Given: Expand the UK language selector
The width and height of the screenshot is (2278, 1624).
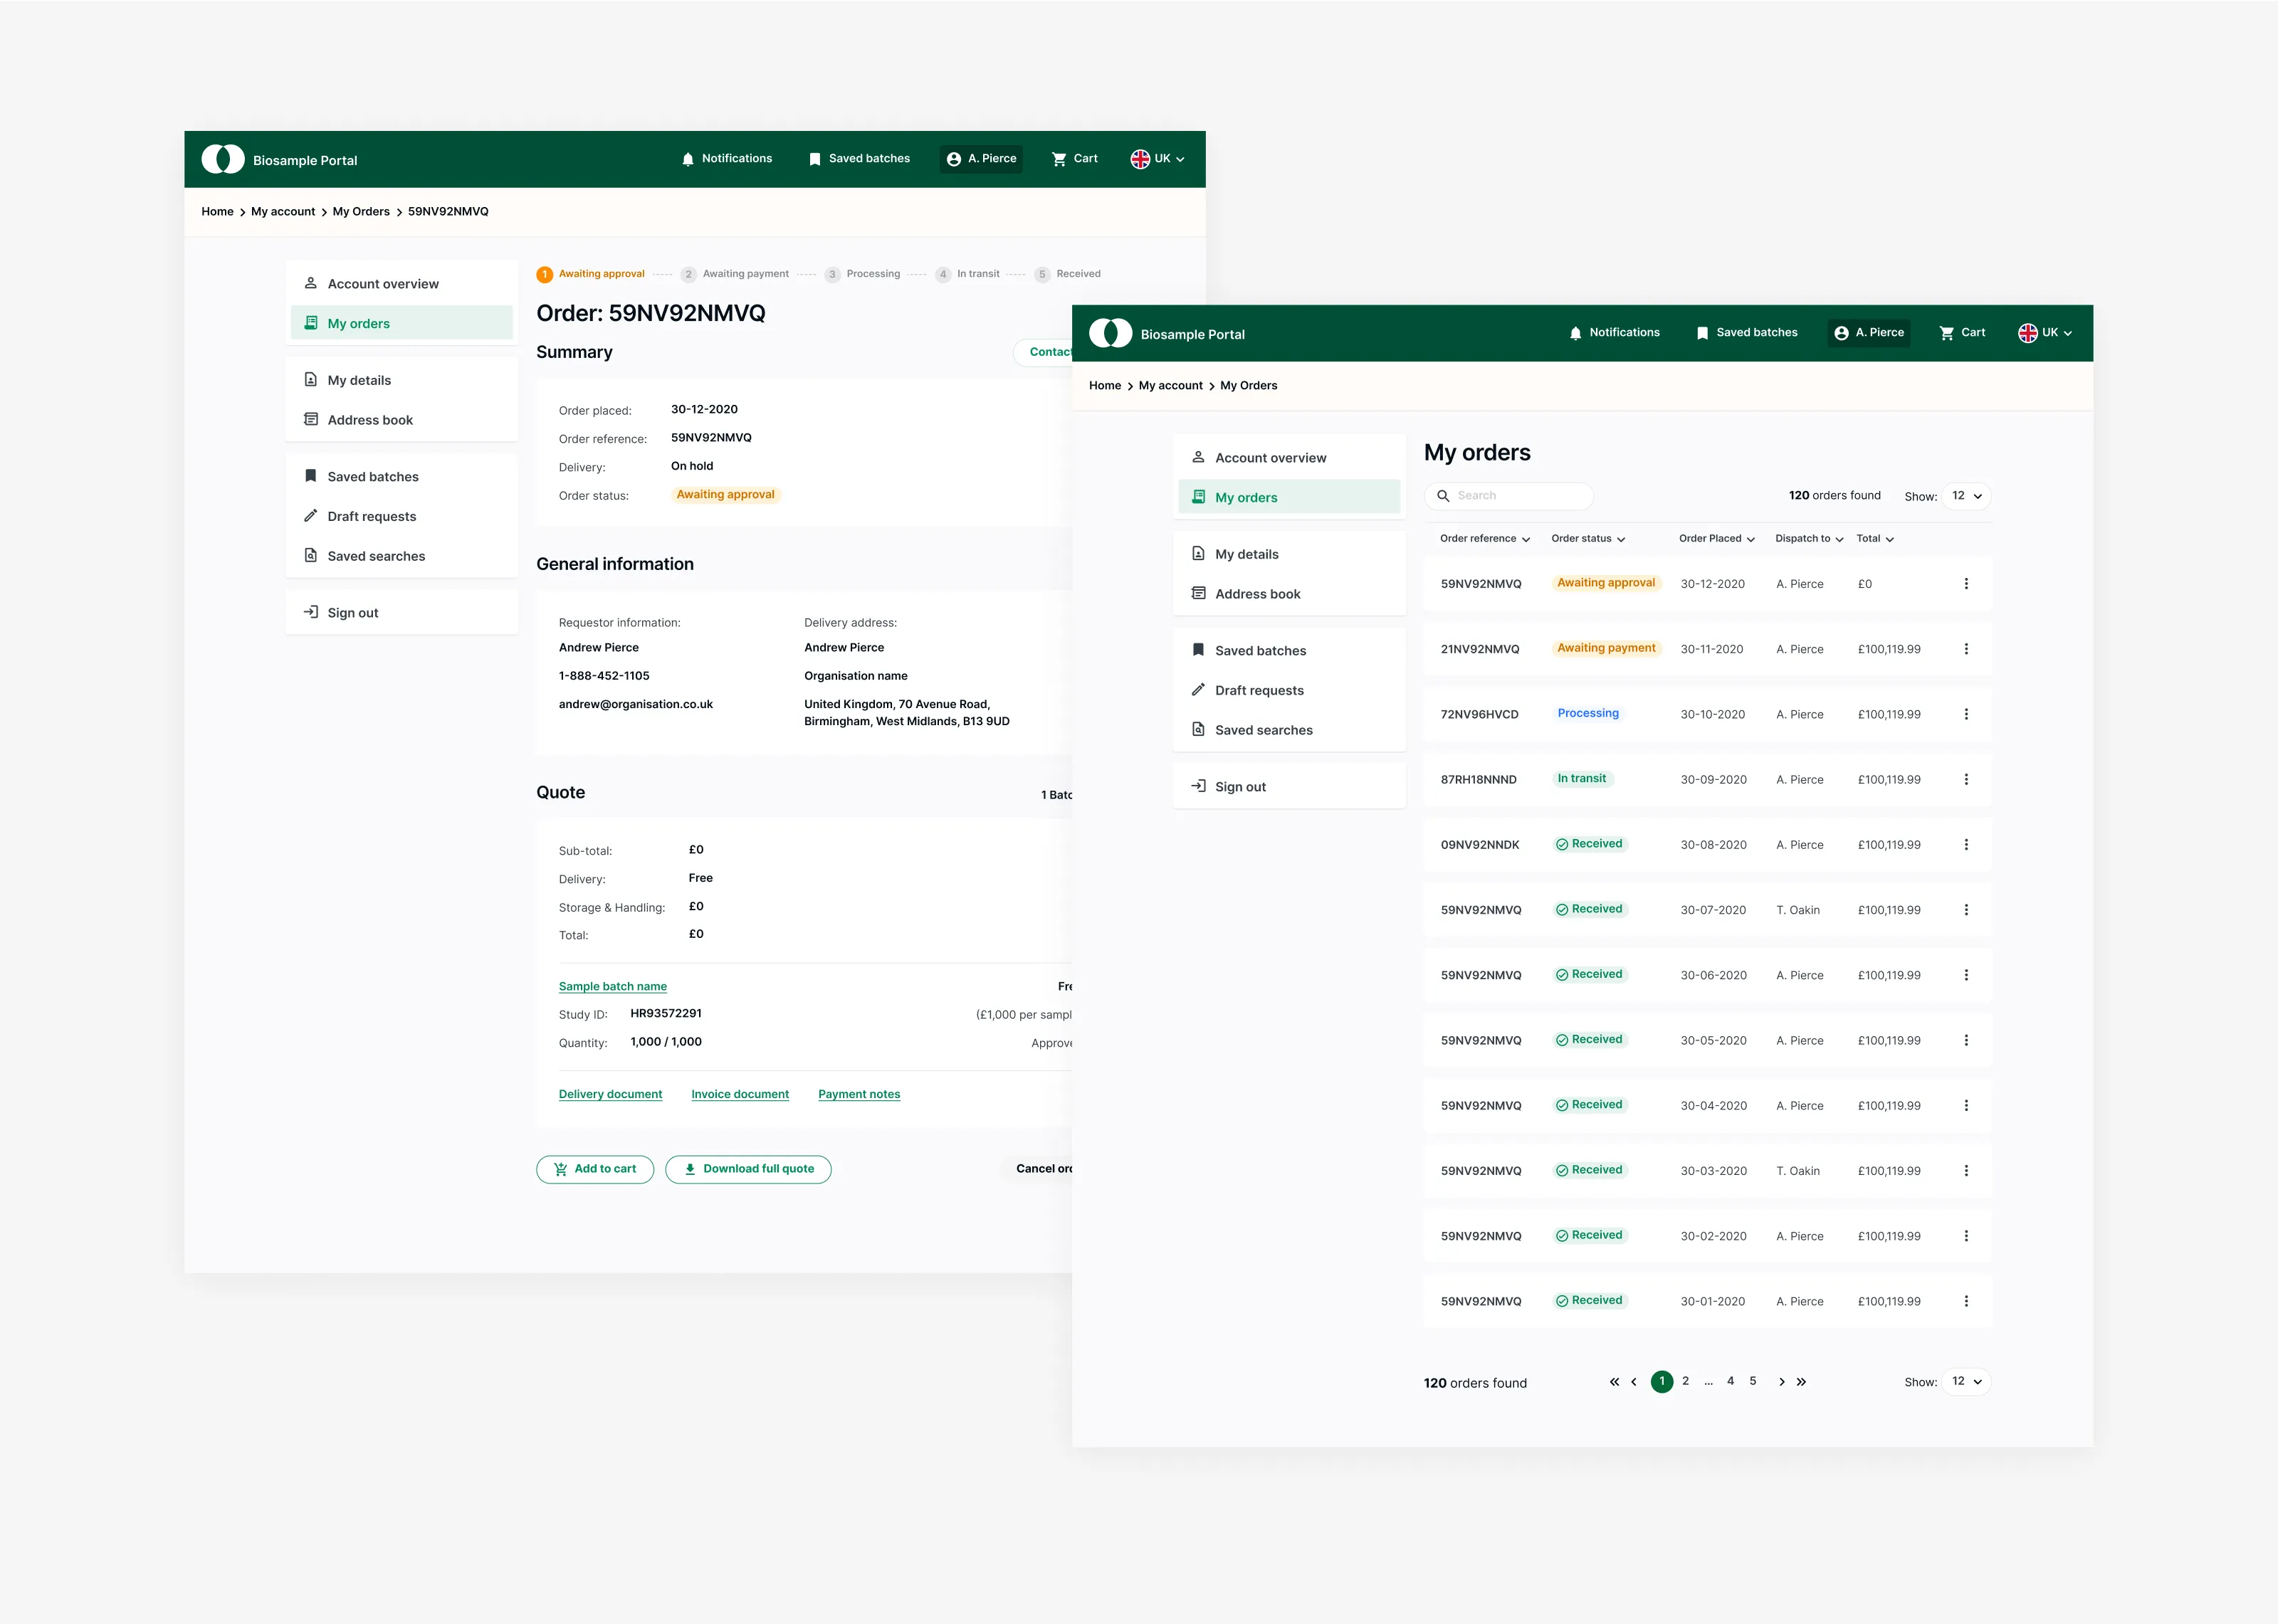Looking at the screenshot, I should click(x=2046, y=332).
